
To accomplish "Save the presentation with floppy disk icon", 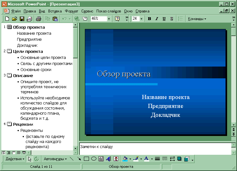I will coord(22,19).
